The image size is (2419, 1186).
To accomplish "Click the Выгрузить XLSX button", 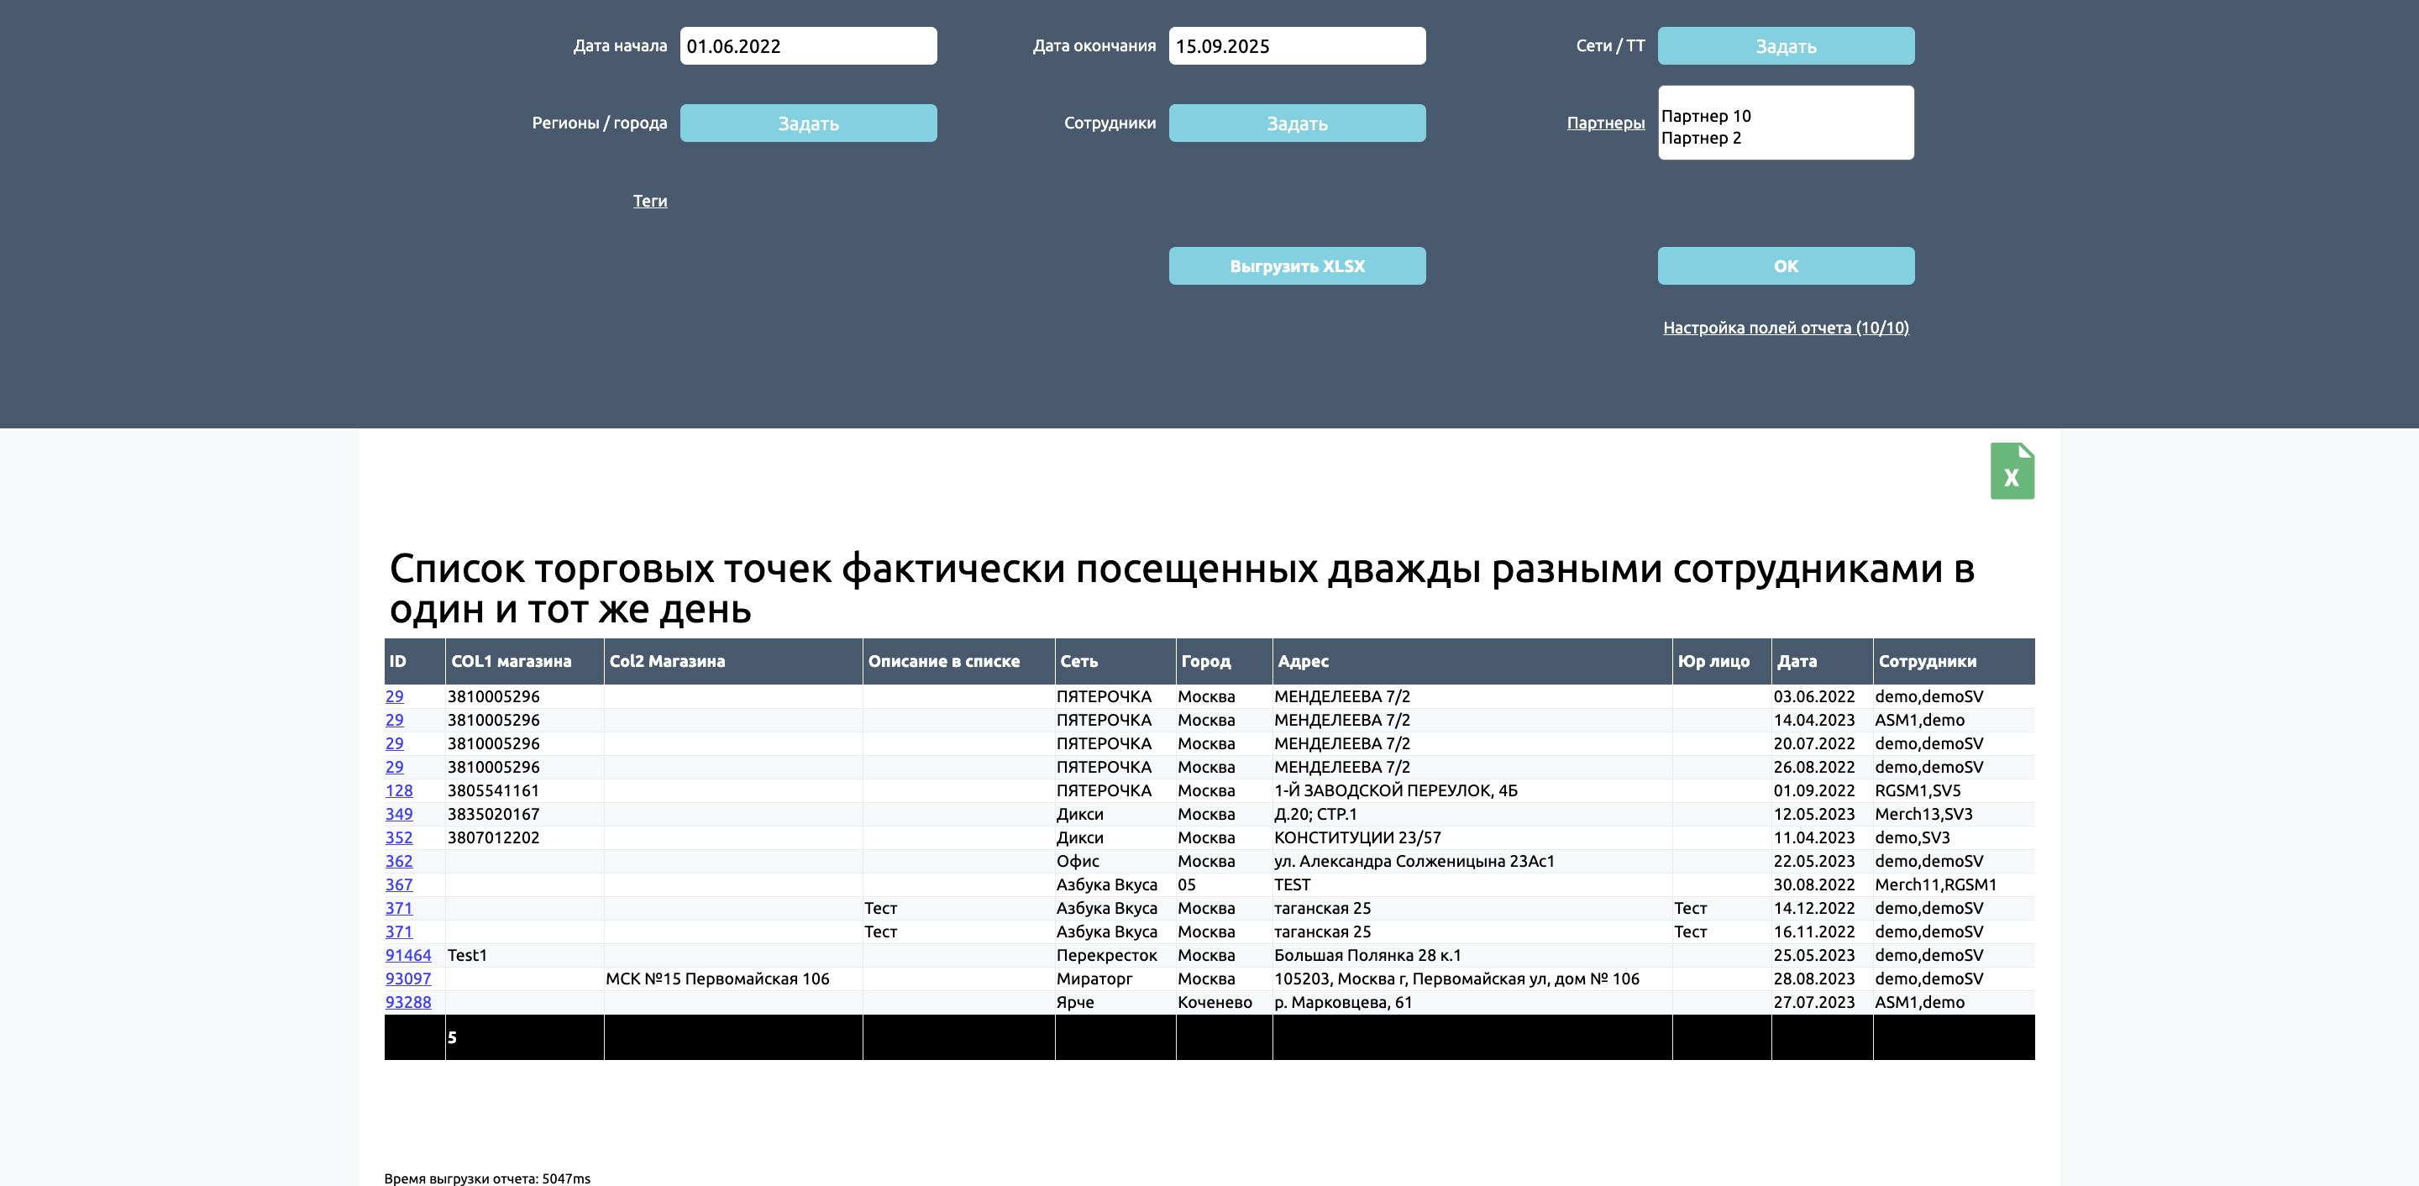I will coord(1296,265).
